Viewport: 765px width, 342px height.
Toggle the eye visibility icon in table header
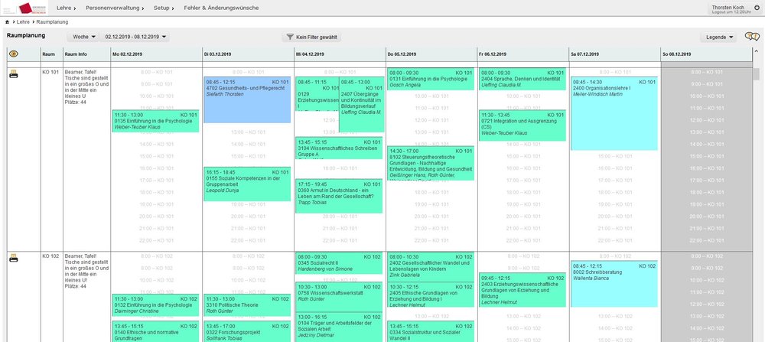click(13, 54)
